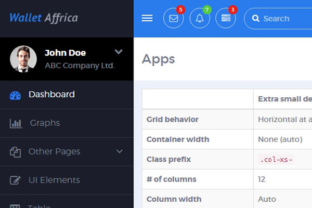Click the magnifier search icon

point(255,18)
